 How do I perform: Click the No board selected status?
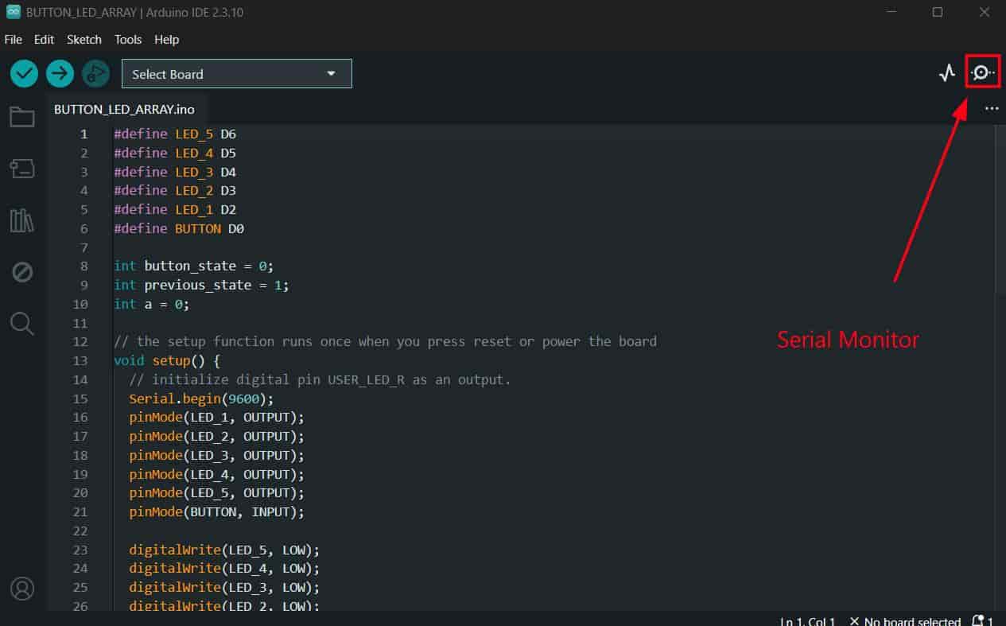905,621
